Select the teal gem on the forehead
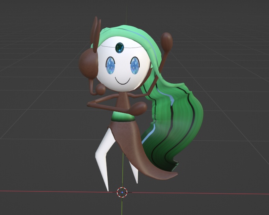The width and height of the screenshot is (269, 215). tap(120, 48)
